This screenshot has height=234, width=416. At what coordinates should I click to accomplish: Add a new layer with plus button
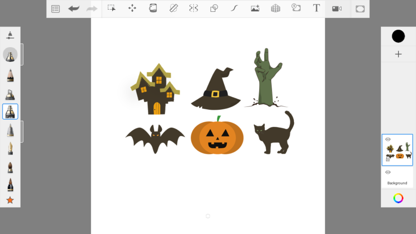pyautogui.click(x=398, y=54)
